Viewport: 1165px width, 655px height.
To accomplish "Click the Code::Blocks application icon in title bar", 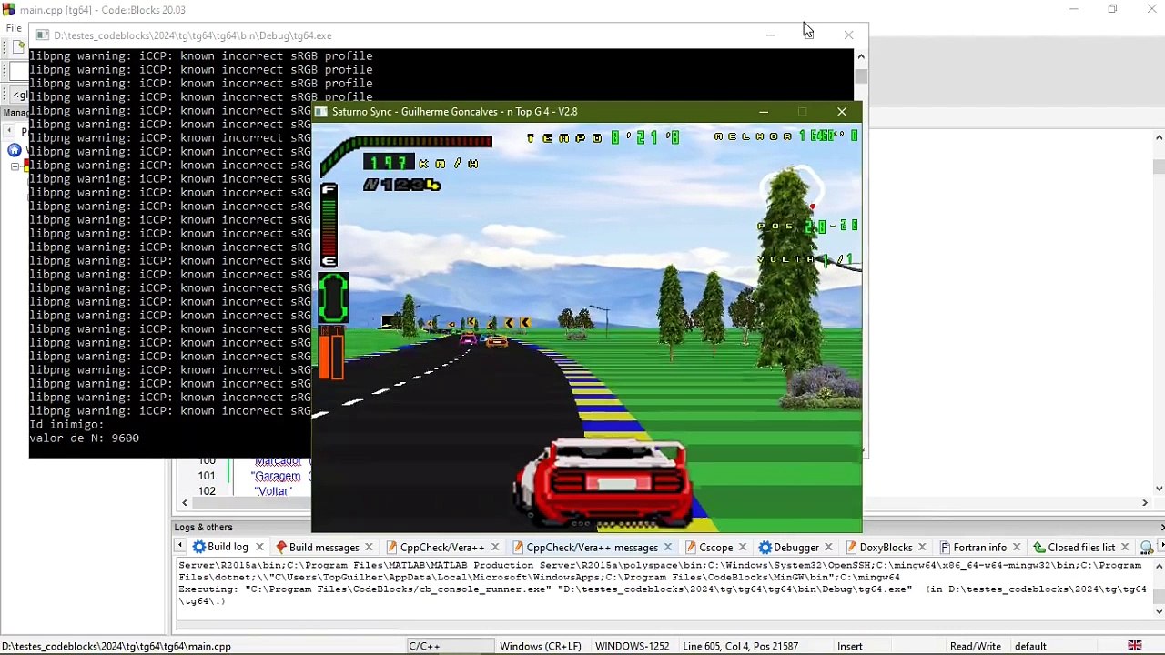I will [x=8, y=10].
